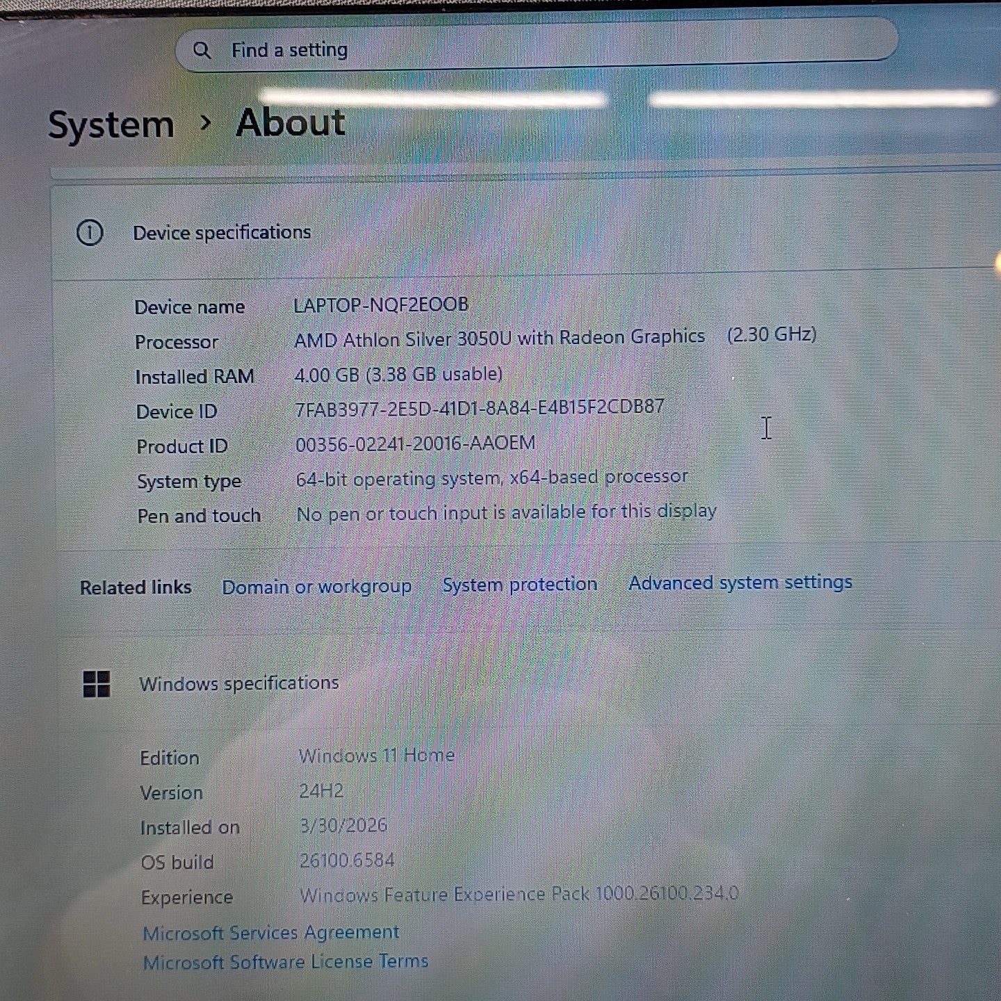This screenshot has width=1001, height=1001.
Task: Click the breadcrumb chevron arrow after System
Action: click(x=205, y=123)
